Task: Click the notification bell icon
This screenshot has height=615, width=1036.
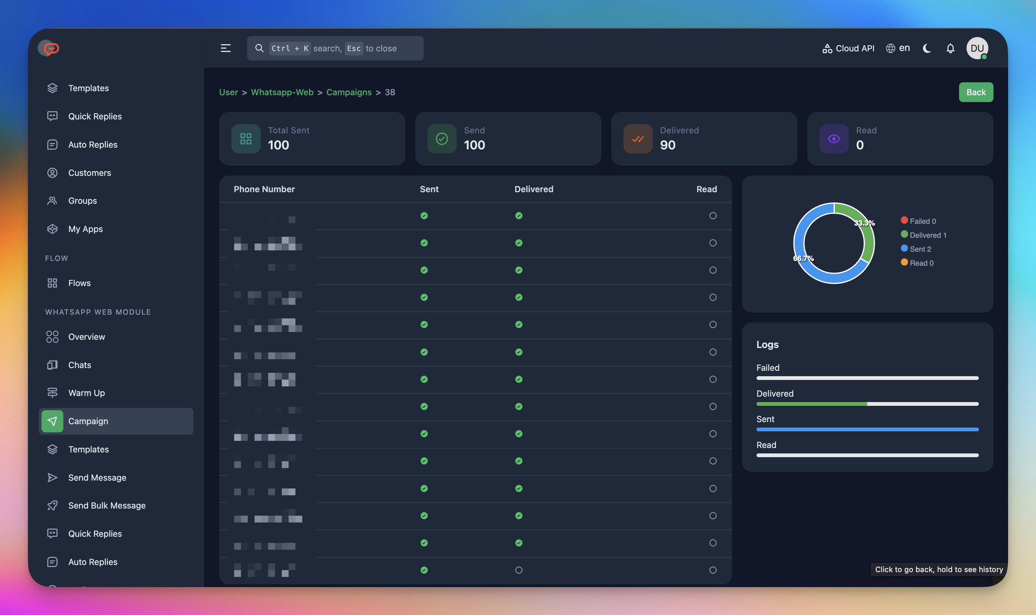Action: tap(950, 49)
